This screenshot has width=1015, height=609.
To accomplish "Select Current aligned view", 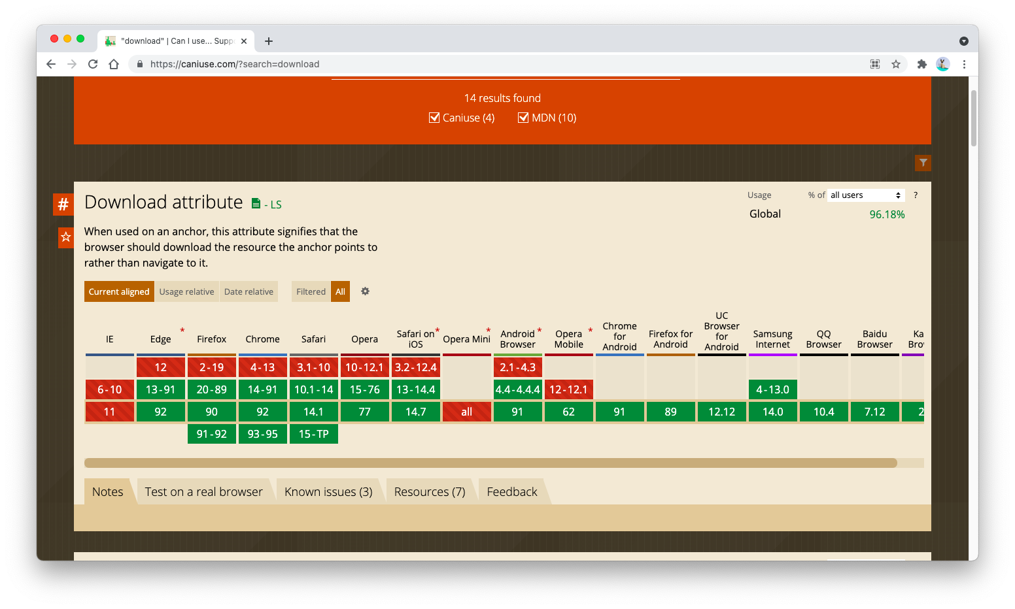I will click(119, 291).
